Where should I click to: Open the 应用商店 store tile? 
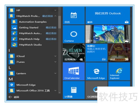[x=74, y=53]
